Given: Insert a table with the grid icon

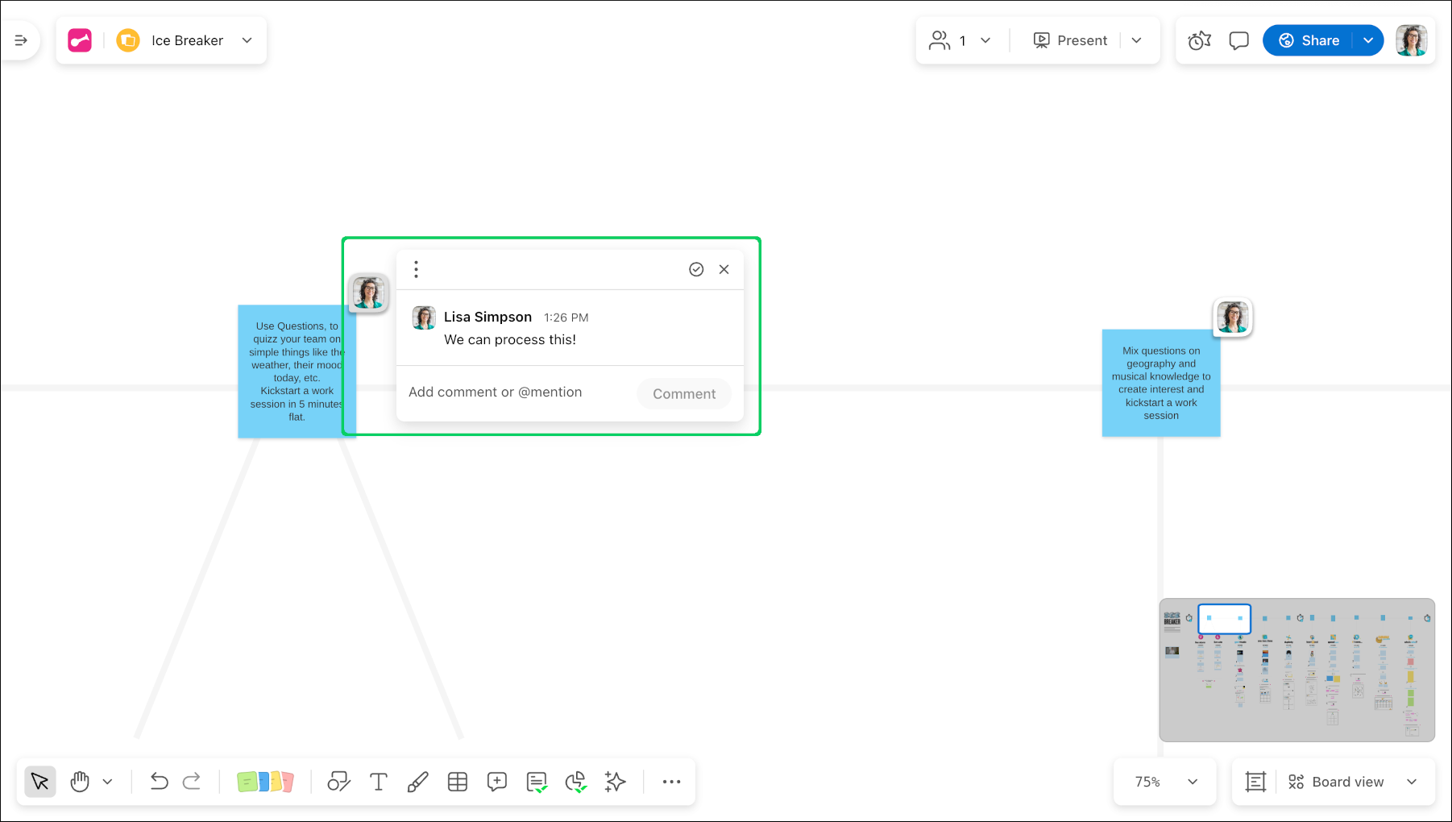Looking at the screenshot, I should [458, 782].
